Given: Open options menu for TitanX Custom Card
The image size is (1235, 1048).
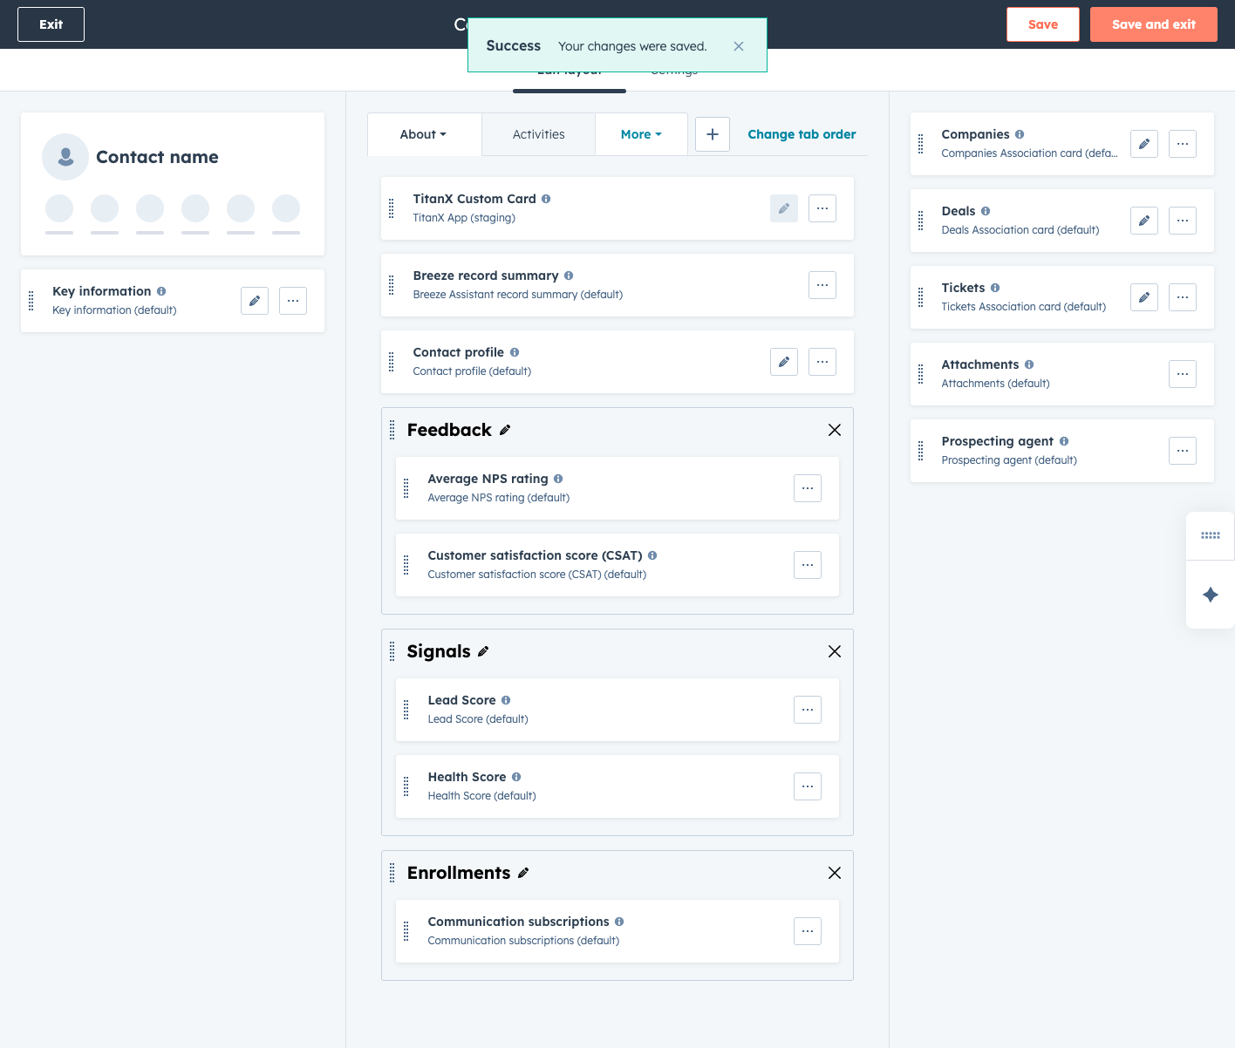Looking at the screenshot, I should [x=822, y=208].
